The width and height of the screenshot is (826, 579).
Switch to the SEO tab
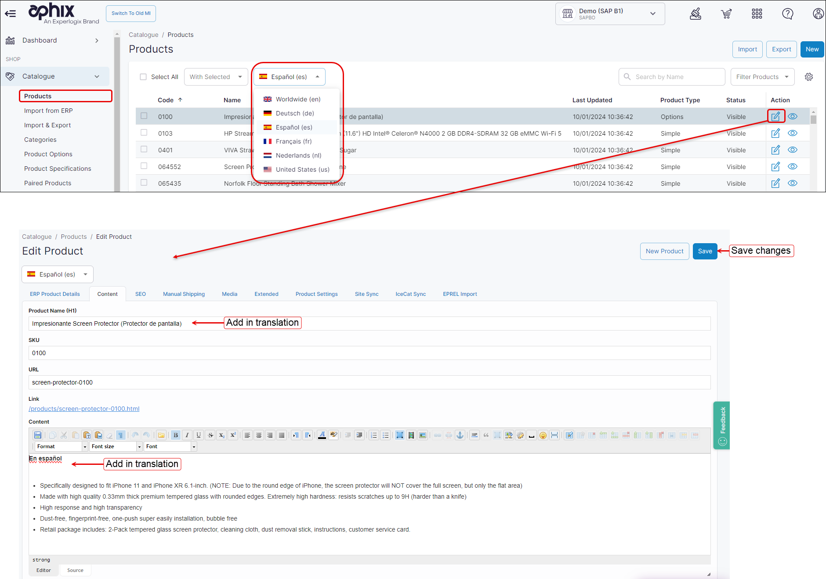140,294
